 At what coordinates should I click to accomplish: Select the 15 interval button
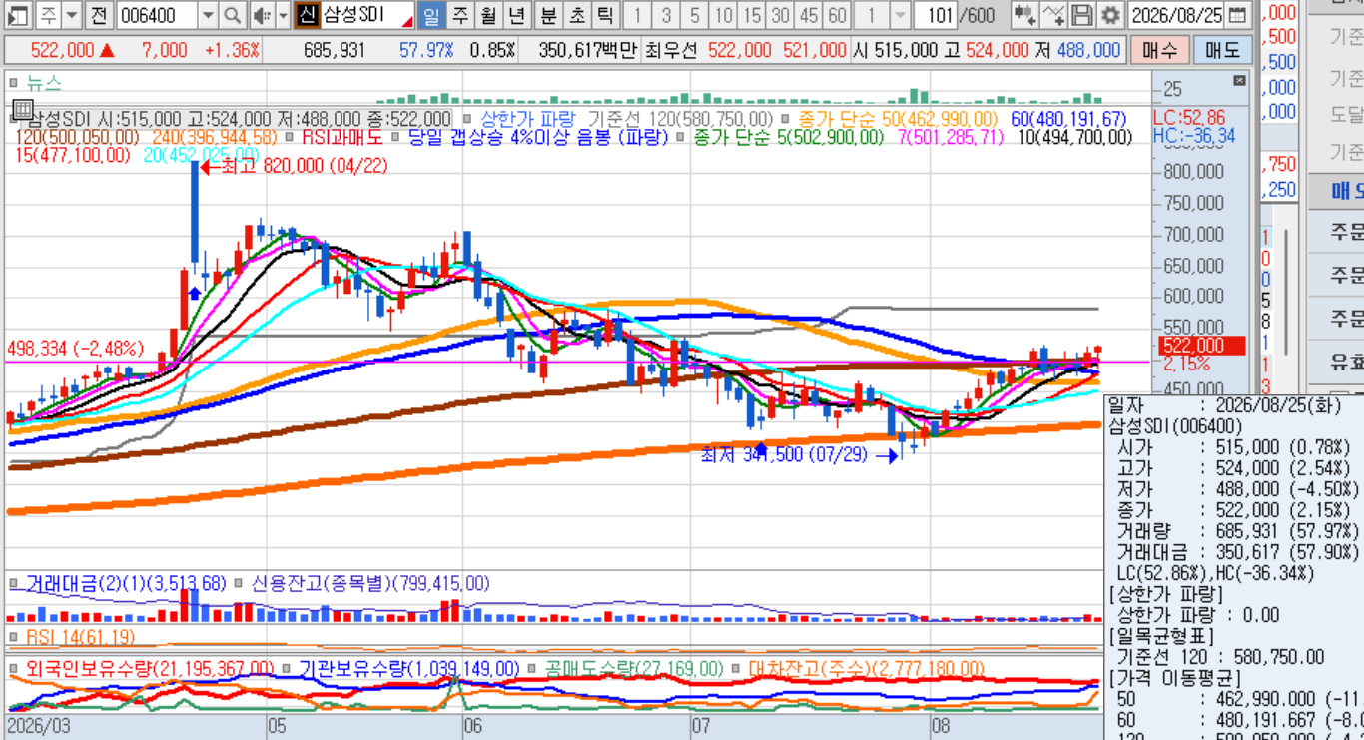752,15
